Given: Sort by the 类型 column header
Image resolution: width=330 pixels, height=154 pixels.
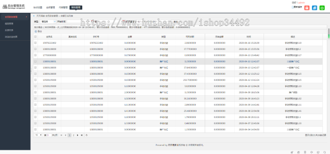Looking at the screenshot, I should [x=164, y=37].
